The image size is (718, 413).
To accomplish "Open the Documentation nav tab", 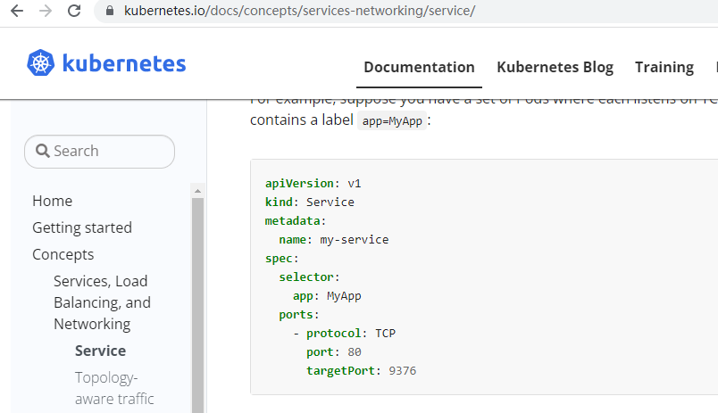I will pos(419,67).
